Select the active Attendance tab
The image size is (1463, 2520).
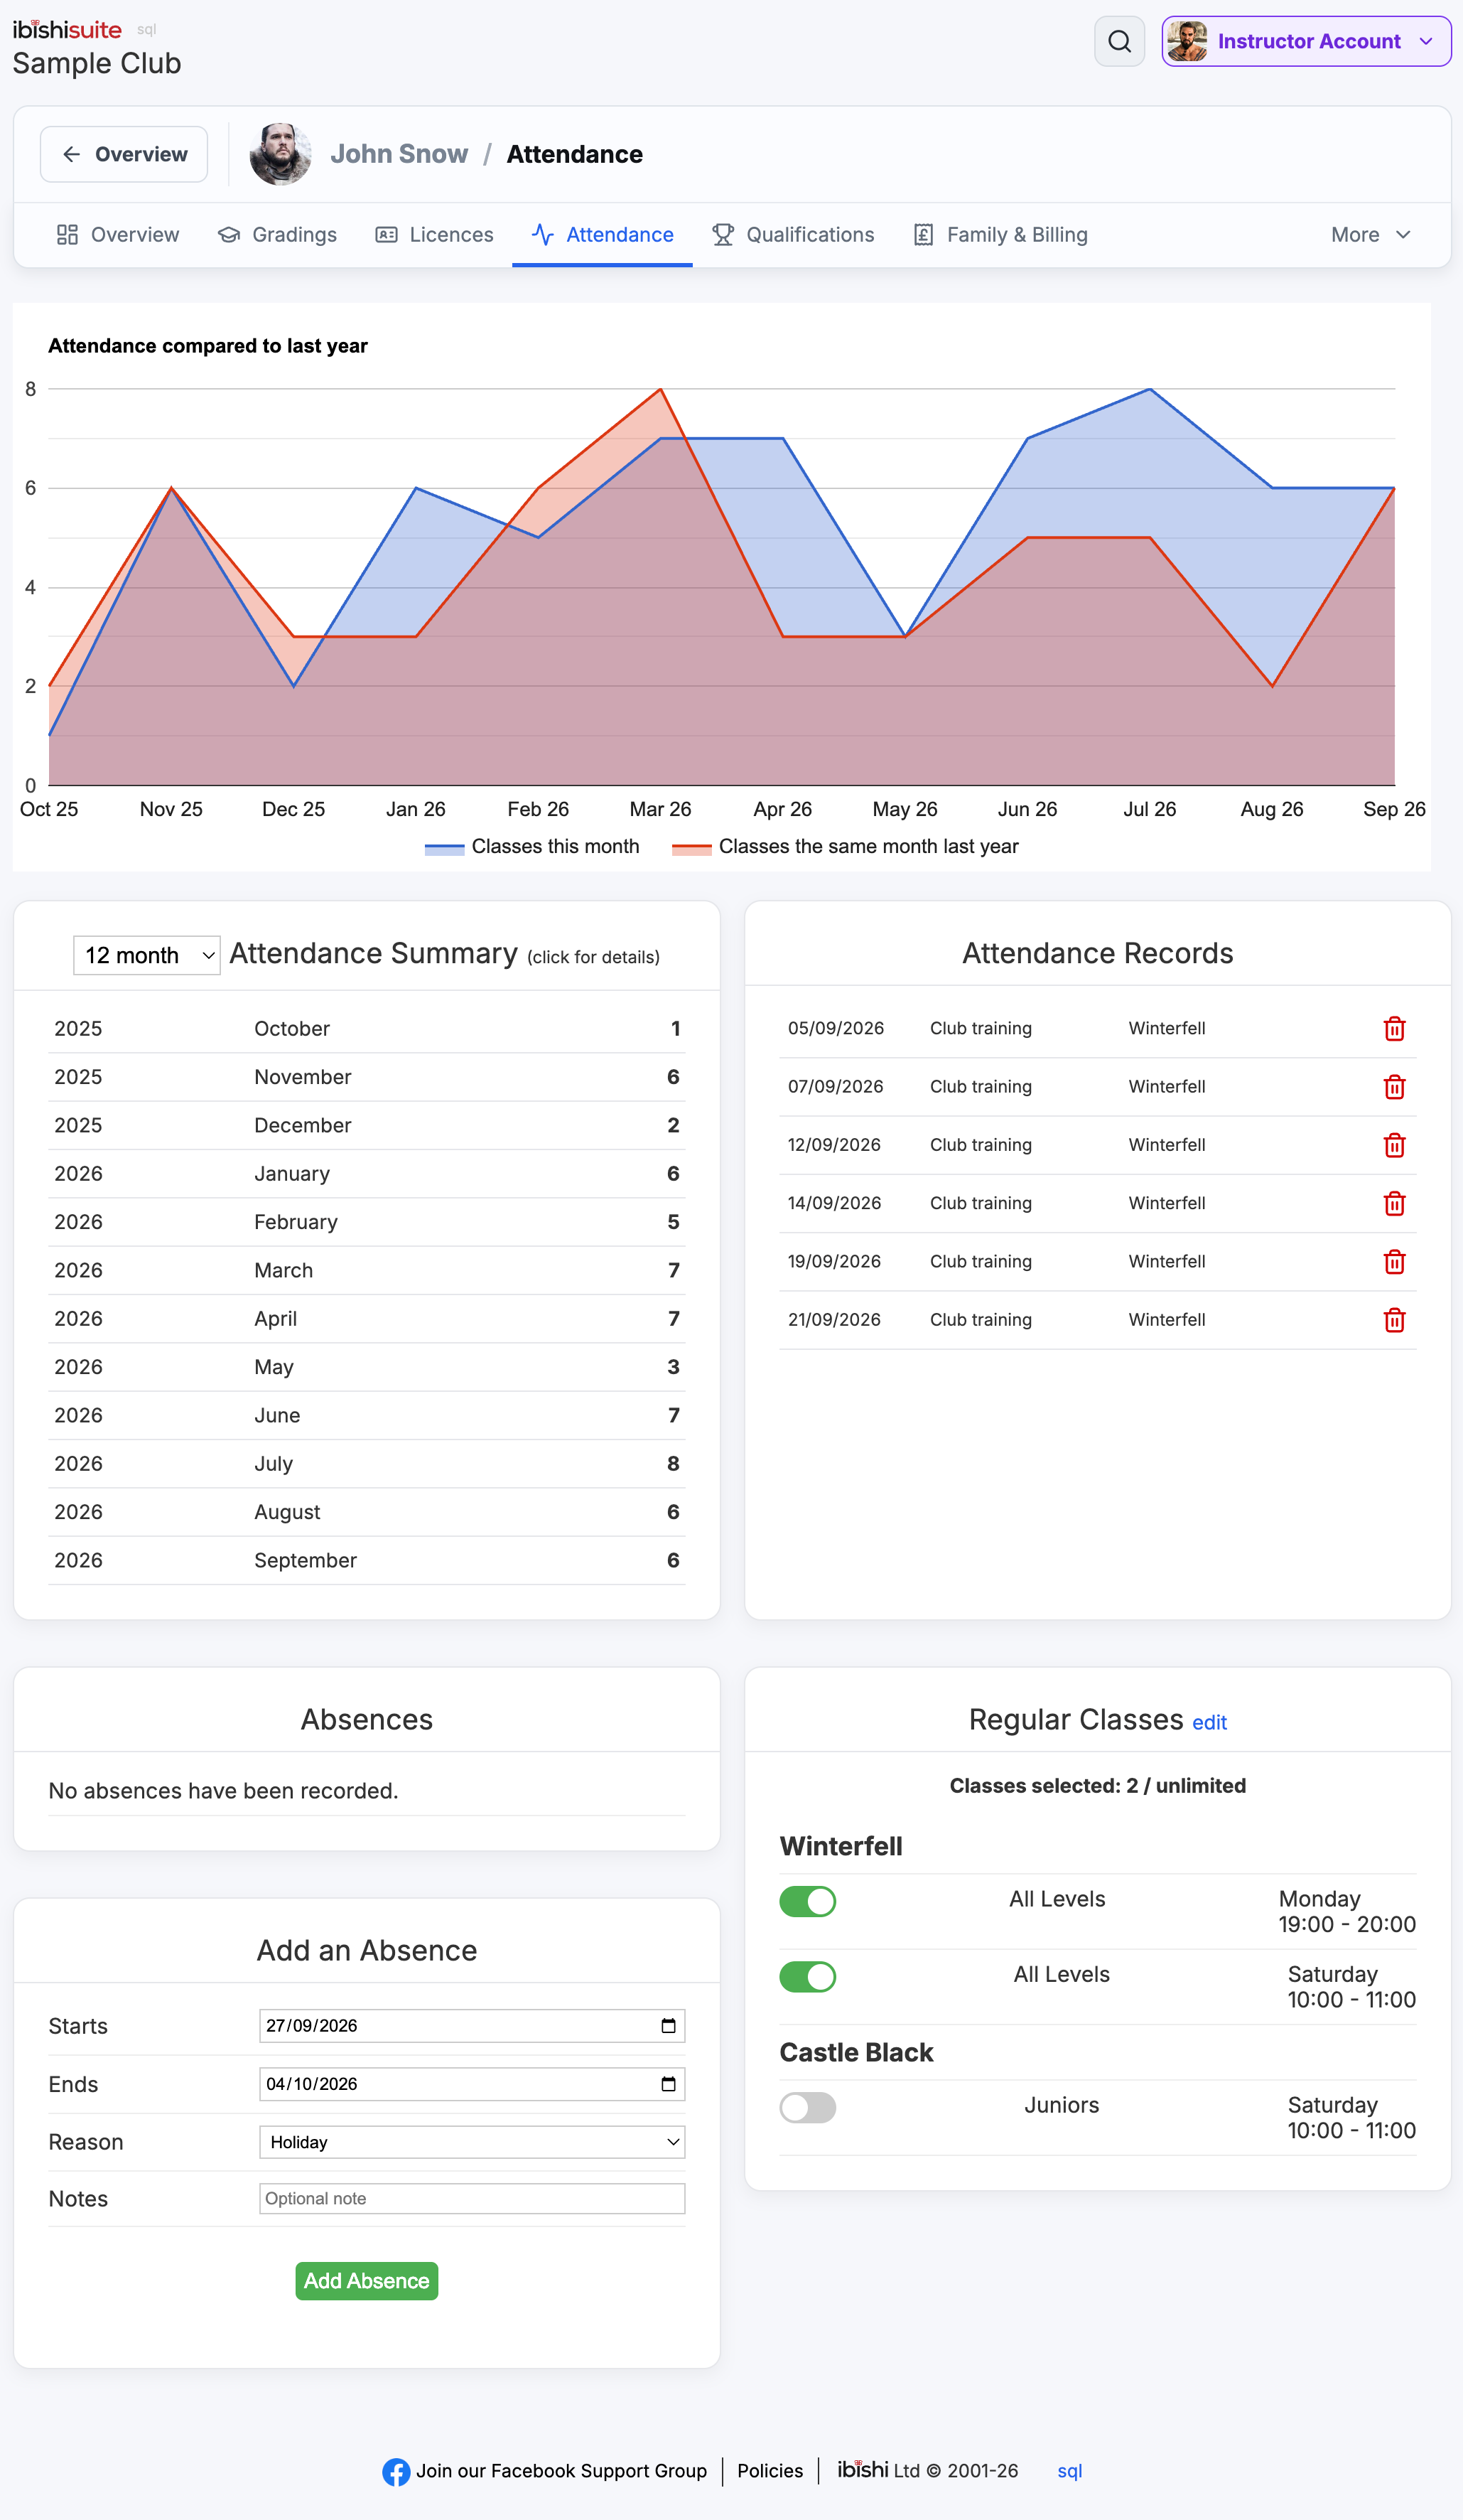click(603, 234)
